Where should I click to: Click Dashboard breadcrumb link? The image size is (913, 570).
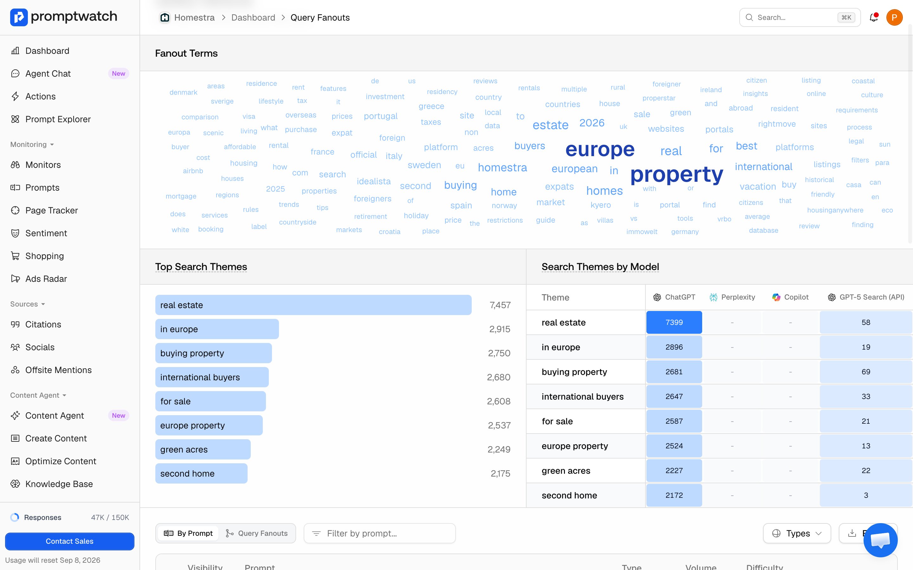(x=253, y=17)
